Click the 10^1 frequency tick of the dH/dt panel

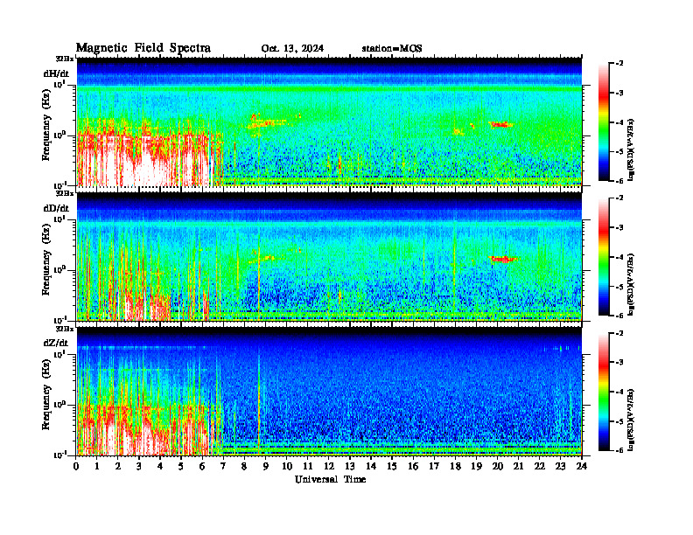pos(59,84)
